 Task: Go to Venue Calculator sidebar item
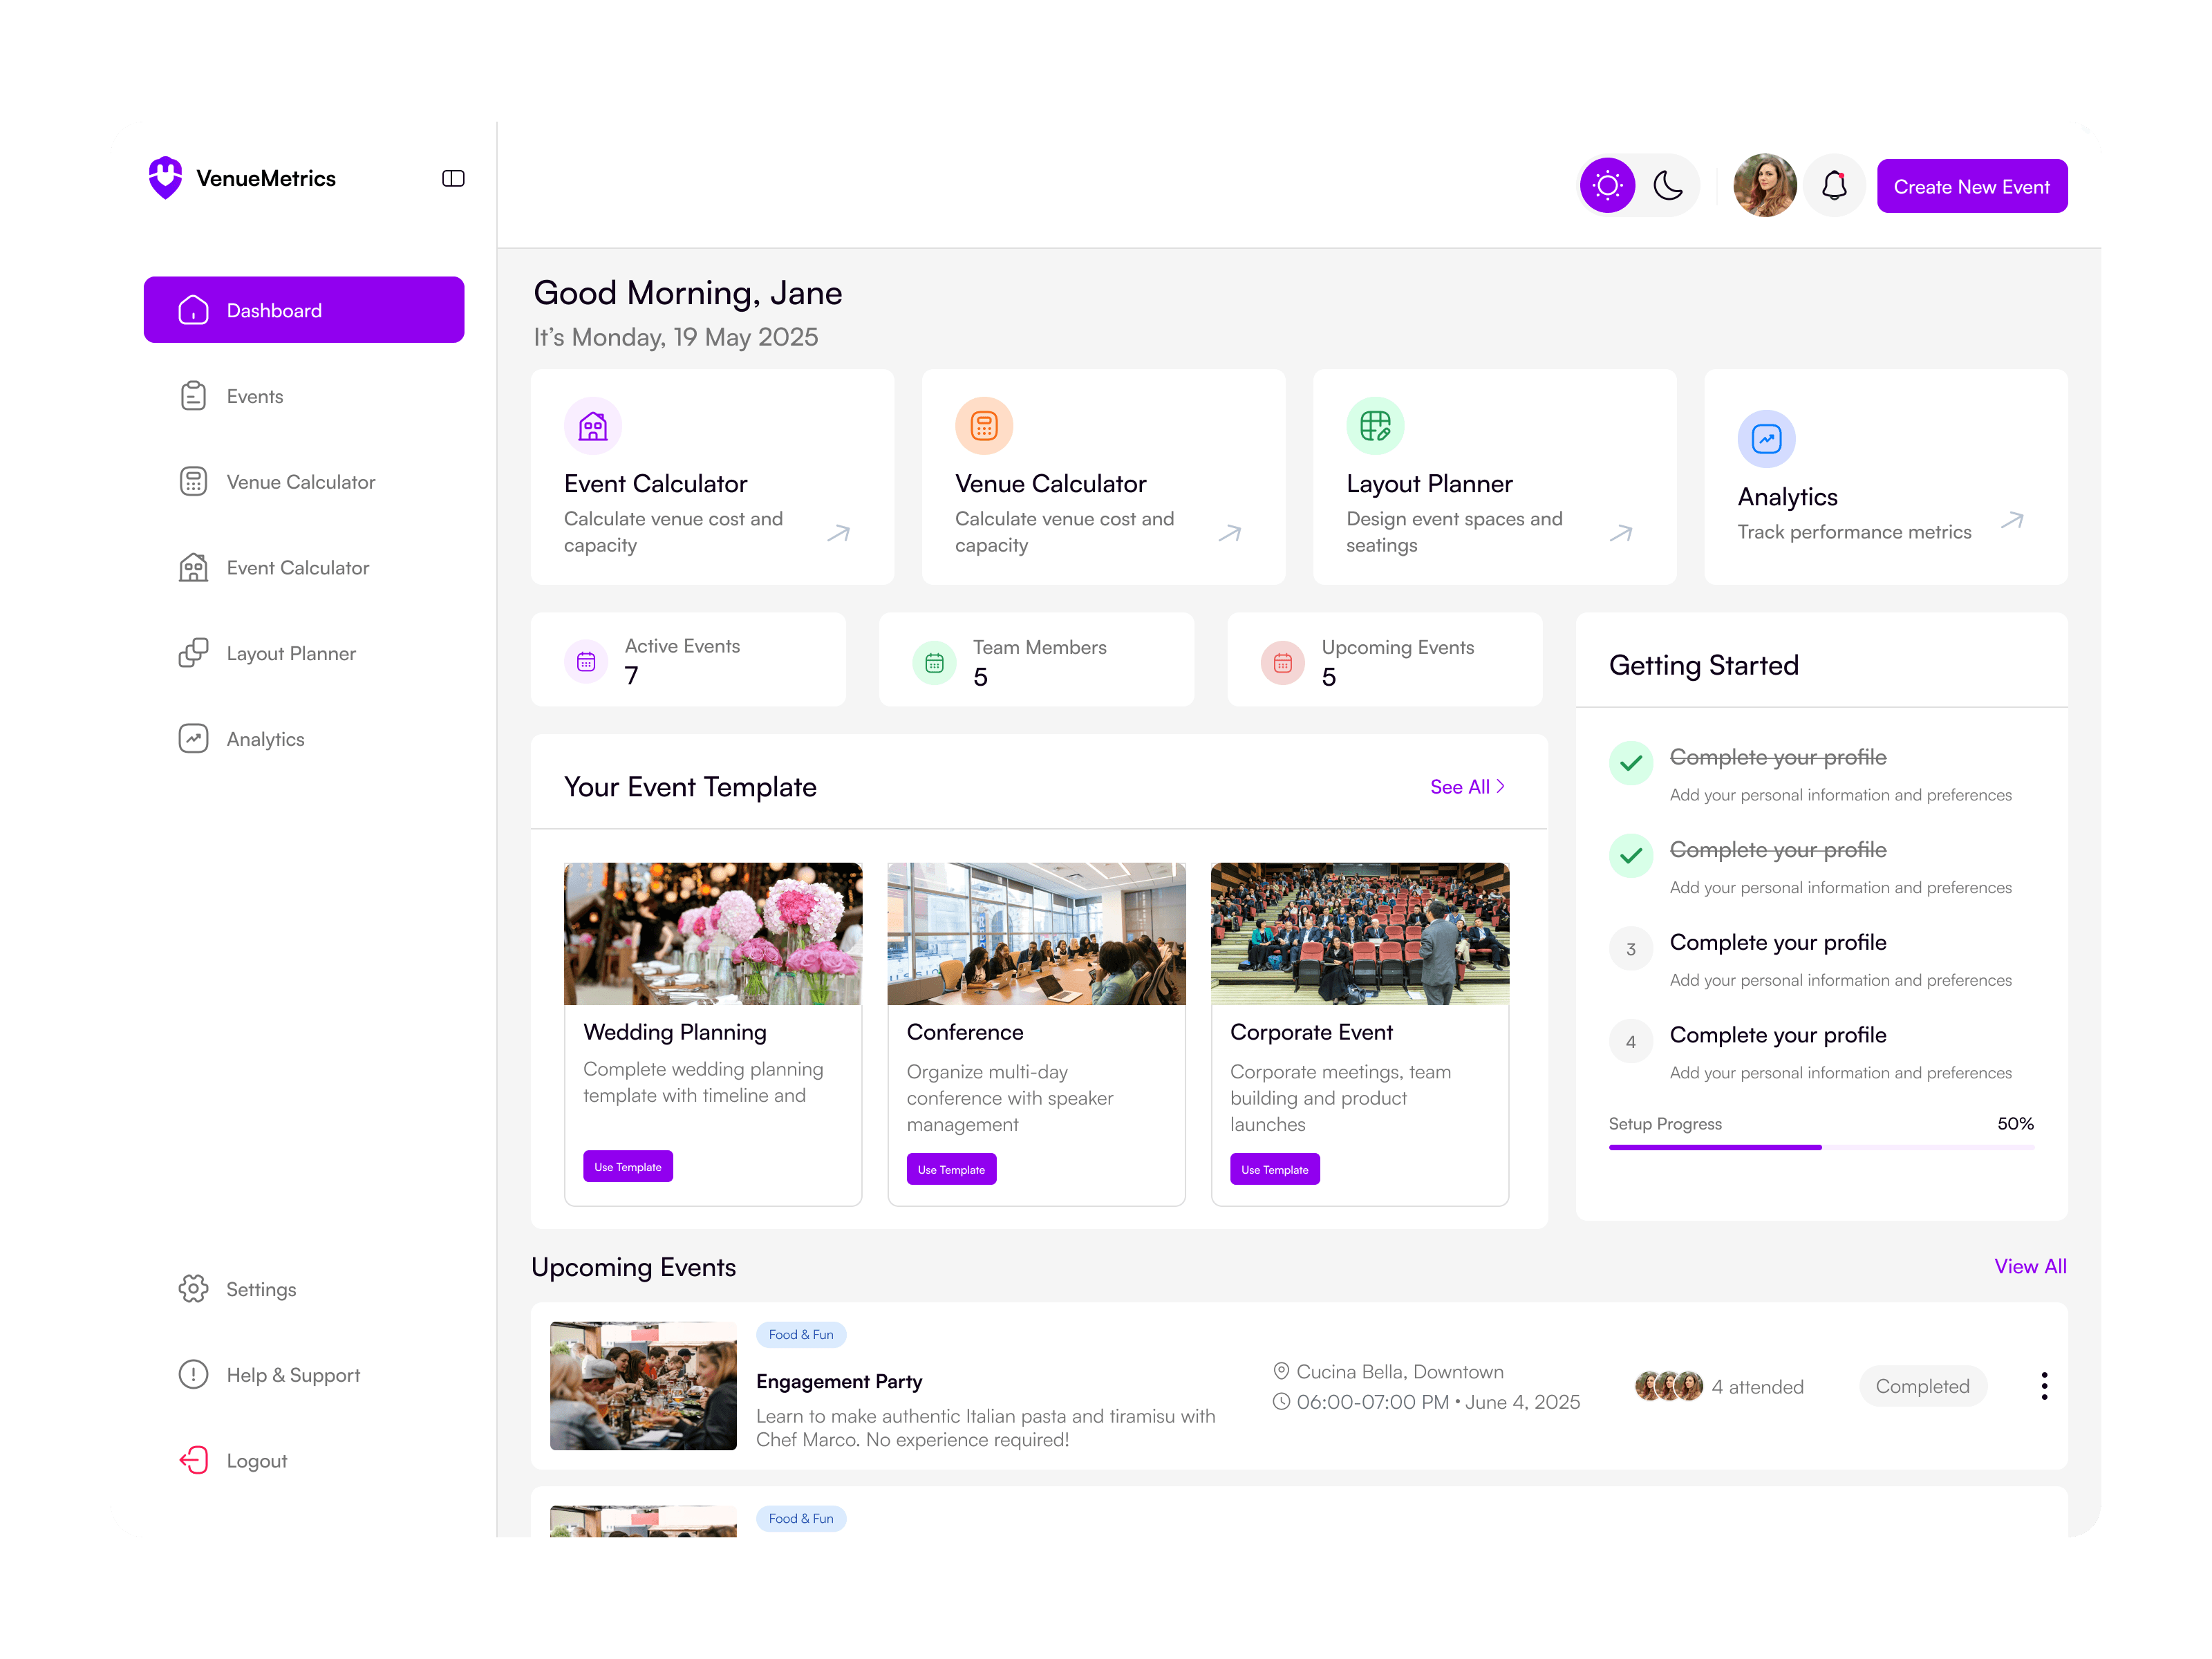pyautogui.click(x=304, y=482)
